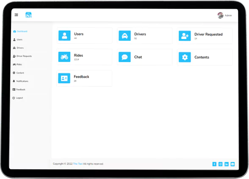Open the Driver Requested card title
The image size is (249, 179).
(208, 34)
